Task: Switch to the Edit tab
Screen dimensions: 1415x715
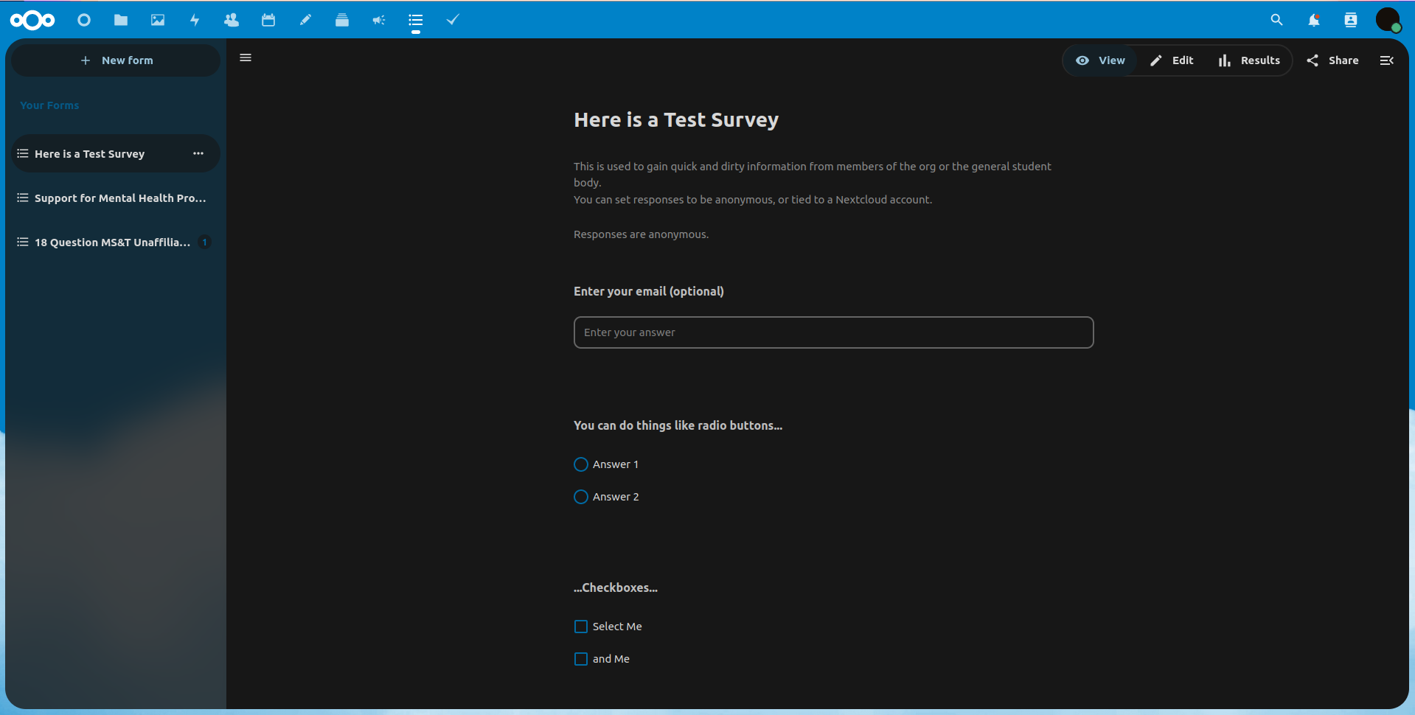Action: (1172, 60)
